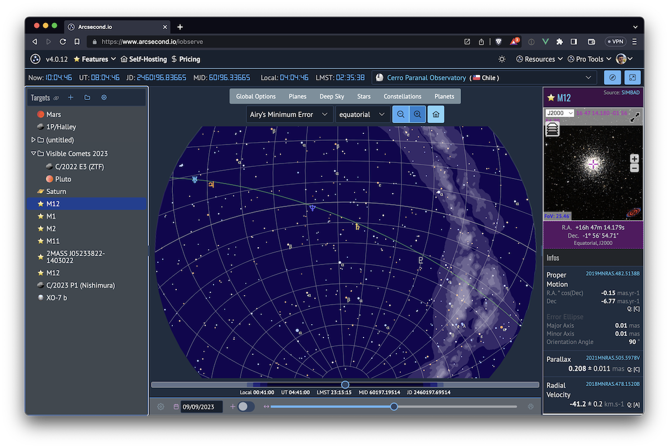
Task: Open the Constellations options tab
Action: click(x=402, y=97)
